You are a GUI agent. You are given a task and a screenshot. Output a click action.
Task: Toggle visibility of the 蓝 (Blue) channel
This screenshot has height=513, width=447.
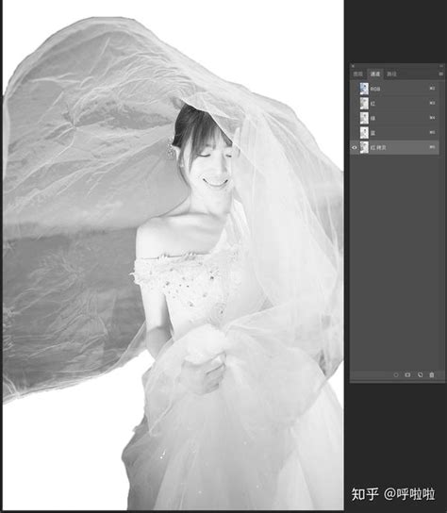coord(355,133)
